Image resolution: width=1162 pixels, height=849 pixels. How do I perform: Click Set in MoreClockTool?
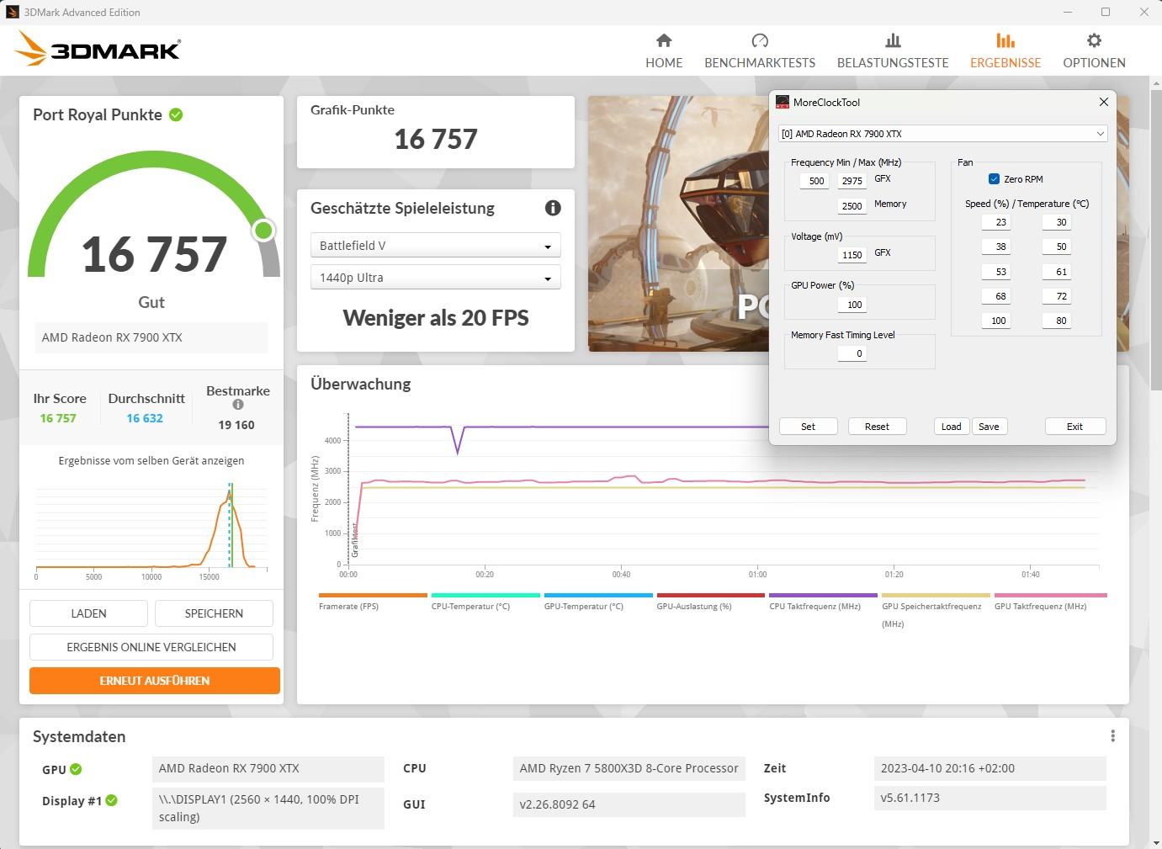[x=808, y=427]
